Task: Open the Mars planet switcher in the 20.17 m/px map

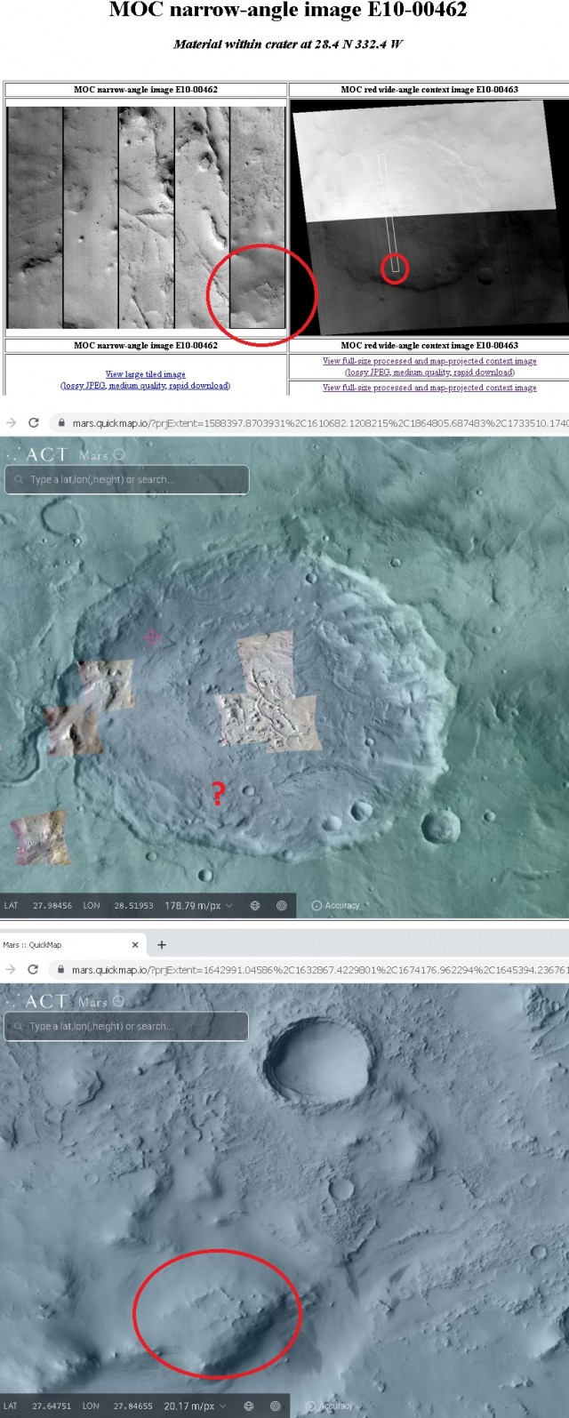Action: coord(101,1002)
